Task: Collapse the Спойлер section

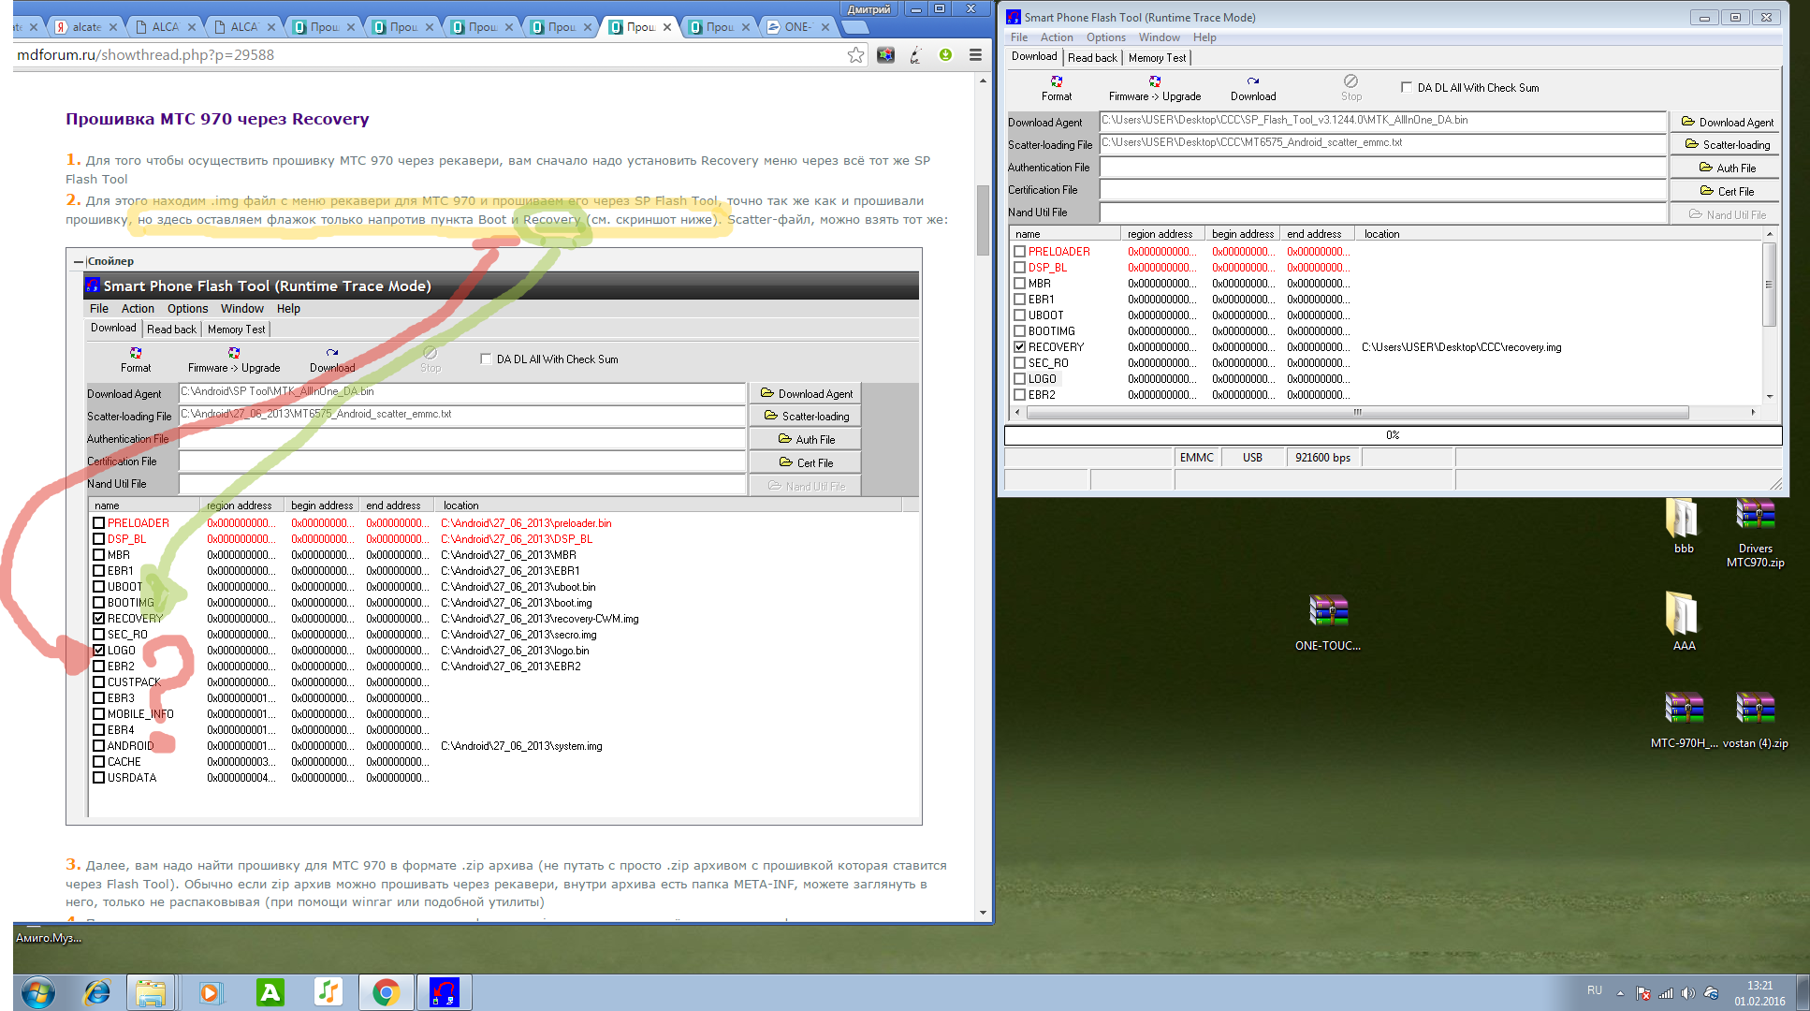Action: point(79,262)
